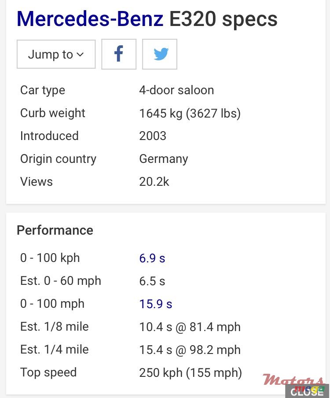Viewport: 330px width, 398px height.
Task: Click the 6.9 s acceleration link
Action: pos(152,258)
